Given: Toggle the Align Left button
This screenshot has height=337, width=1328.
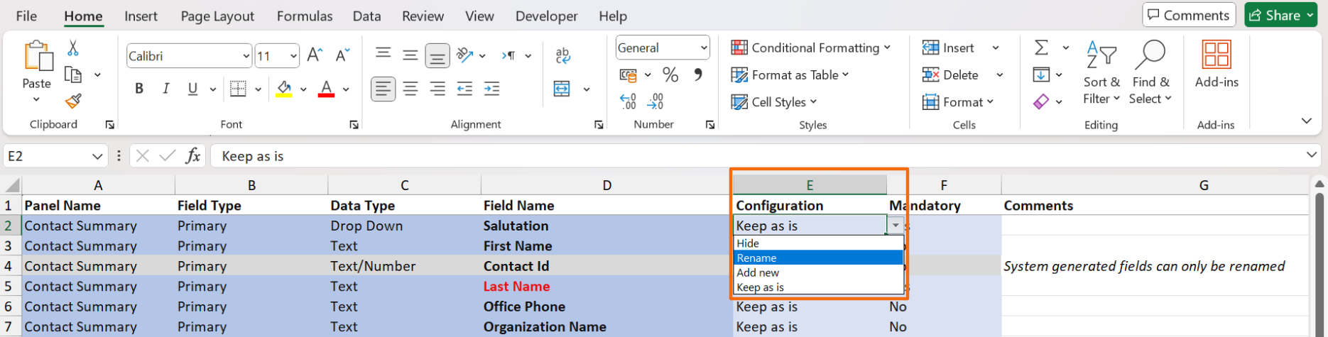Looking at the screenshot, I should (x=383, y=89).
